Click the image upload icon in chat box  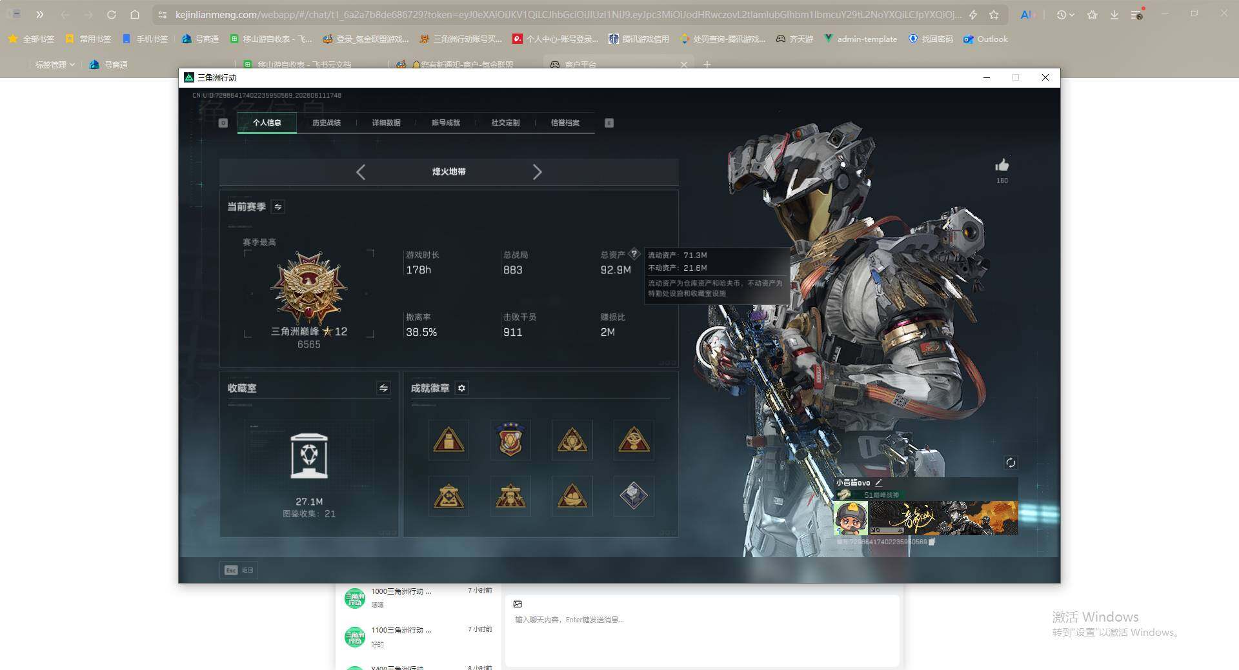coord(518,604)
